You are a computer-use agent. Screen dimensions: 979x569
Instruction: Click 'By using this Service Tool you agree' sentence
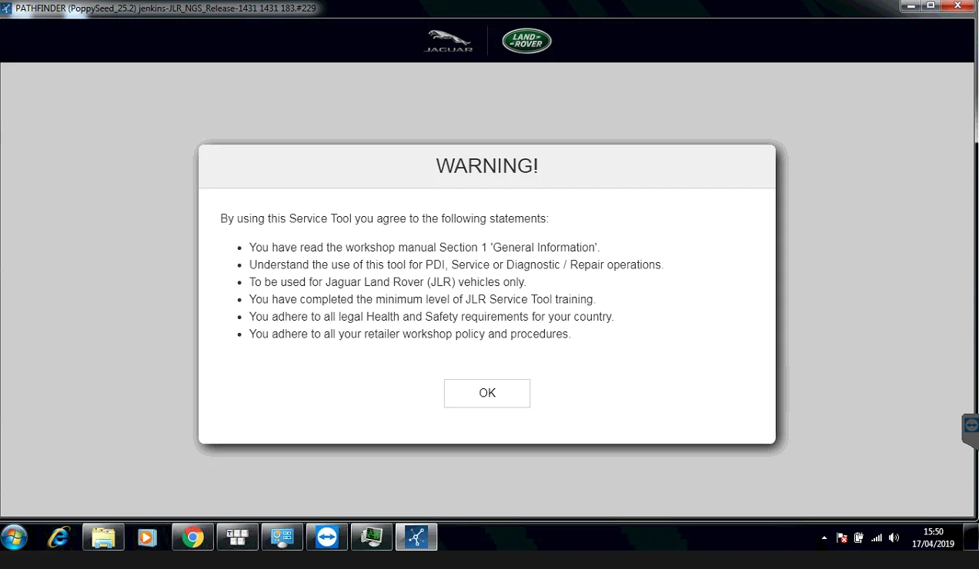[385, 218]
